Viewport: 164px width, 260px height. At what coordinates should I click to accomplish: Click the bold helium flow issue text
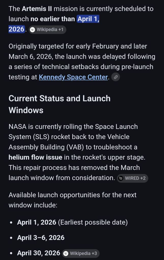[35, 157]
